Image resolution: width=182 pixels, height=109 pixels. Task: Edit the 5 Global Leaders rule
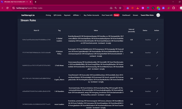157,40
